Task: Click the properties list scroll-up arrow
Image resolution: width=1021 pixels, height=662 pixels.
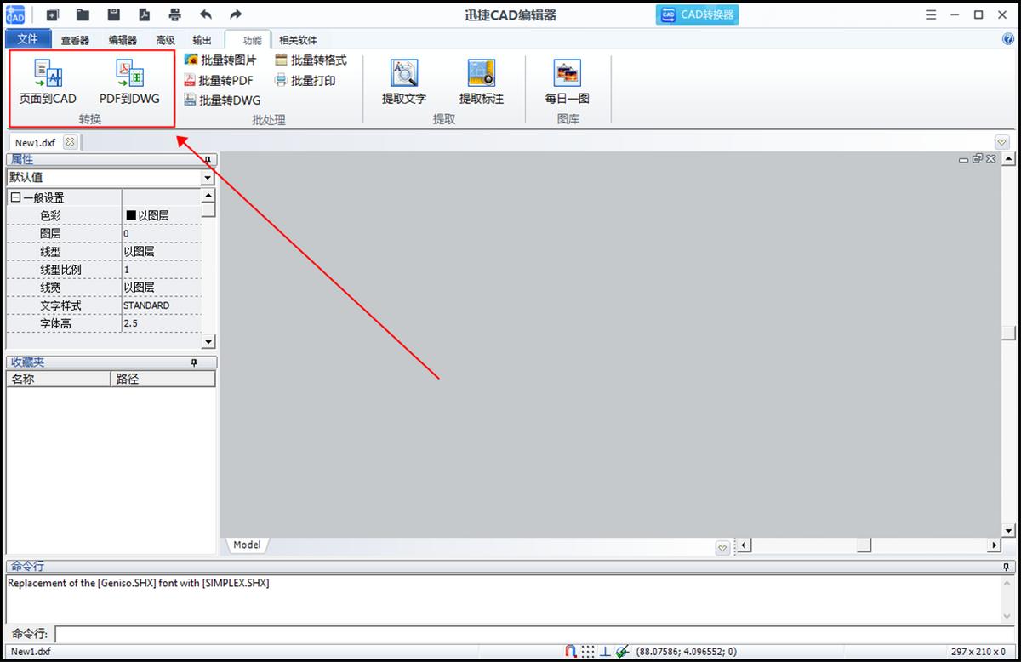Action: (208, 196)
